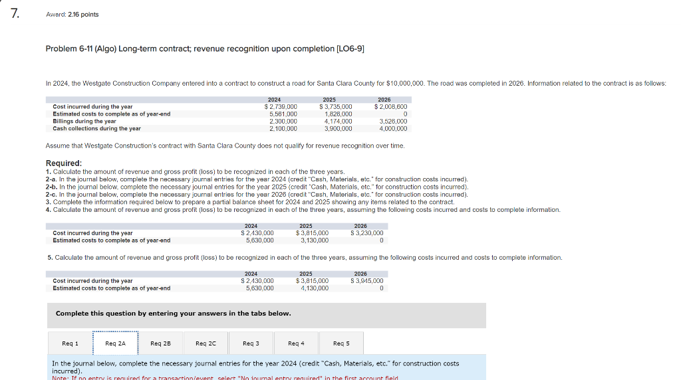Click the requirement 5 value $3,945,000
This screenshot has height=380, width=681.
click(x=367, y=281)
